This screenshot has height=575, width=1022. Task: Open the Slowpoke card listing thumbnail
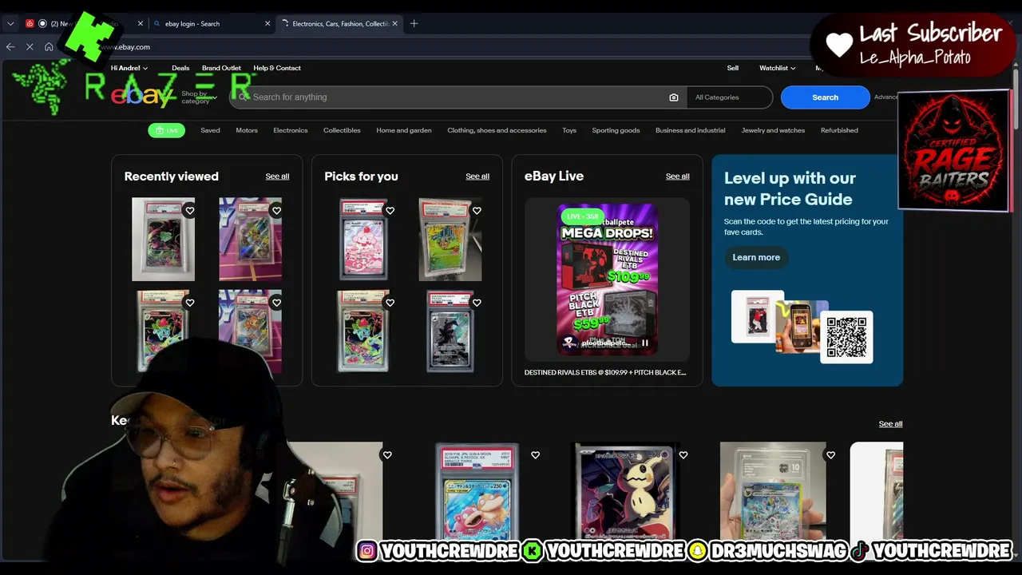pos(477,490)
